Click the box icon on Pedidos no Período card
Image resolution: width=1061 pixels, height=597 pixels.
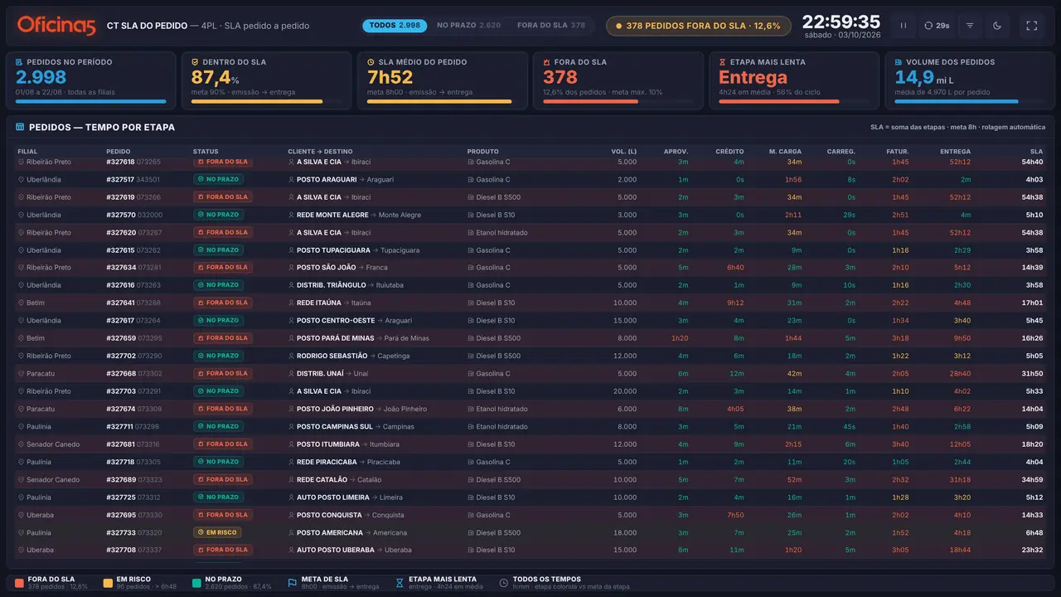point(20,62)
